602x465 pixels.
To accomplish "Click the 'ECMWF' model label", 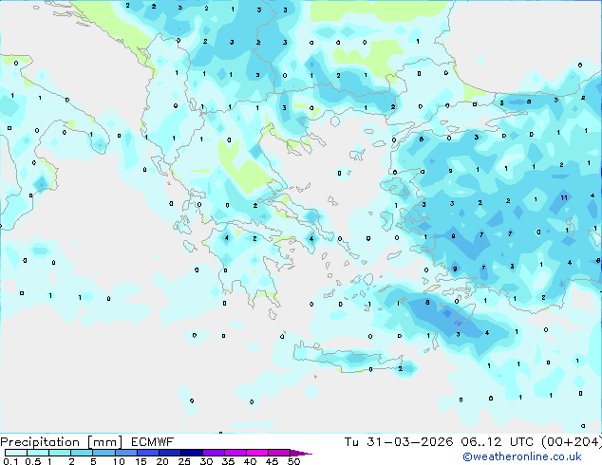I will (x=153, y=442).
